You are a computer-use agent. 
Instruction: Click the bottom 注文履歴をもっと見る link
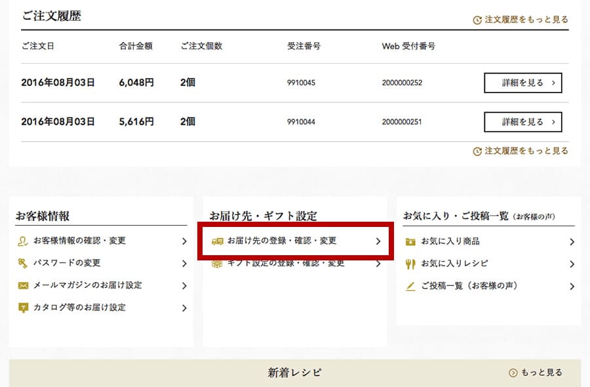tap(521, 151)
